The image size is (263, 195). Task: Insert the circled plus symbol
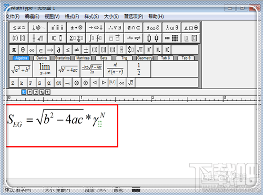point(86,83)
